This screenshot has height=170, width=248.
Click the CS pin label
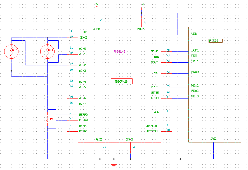[156, 73]
